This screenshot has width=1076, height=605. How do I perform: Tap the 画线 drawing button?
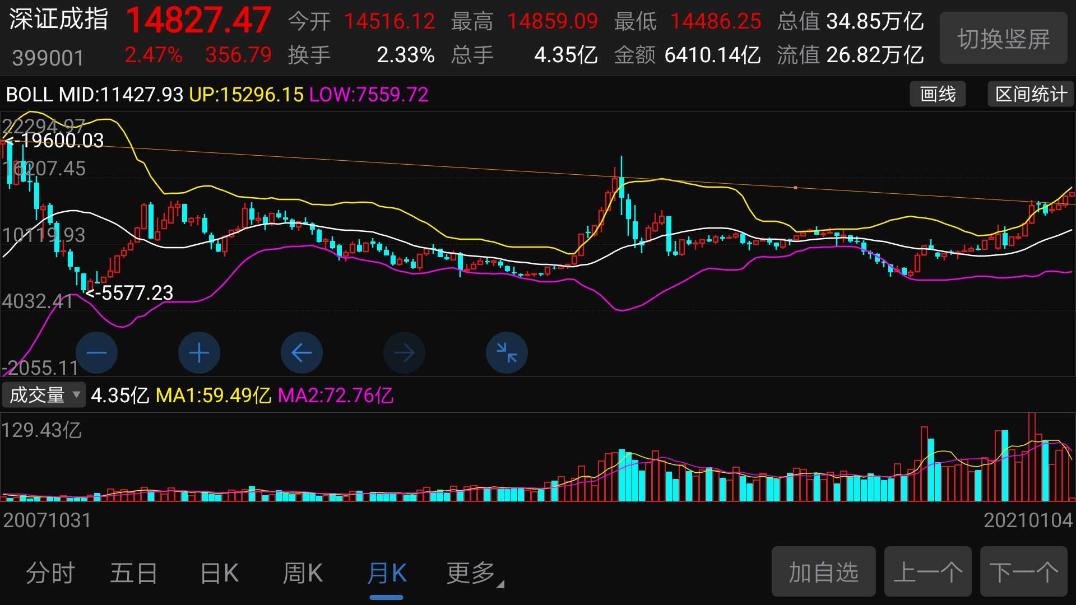pos(938,94)
